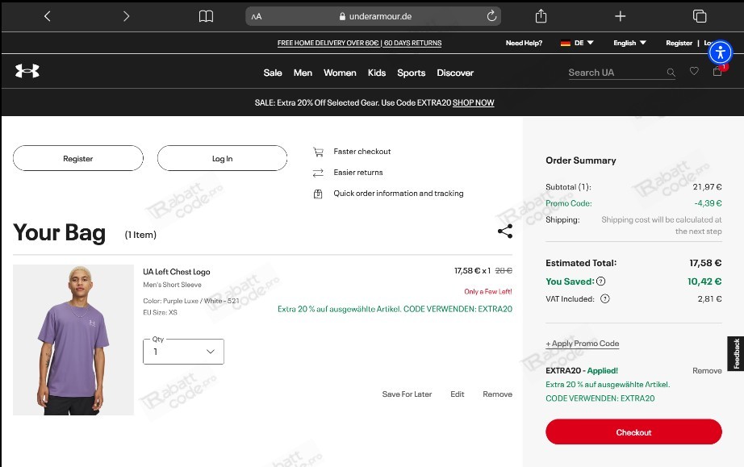Click the UA Left Chest Logo title

tap(177, 272)
